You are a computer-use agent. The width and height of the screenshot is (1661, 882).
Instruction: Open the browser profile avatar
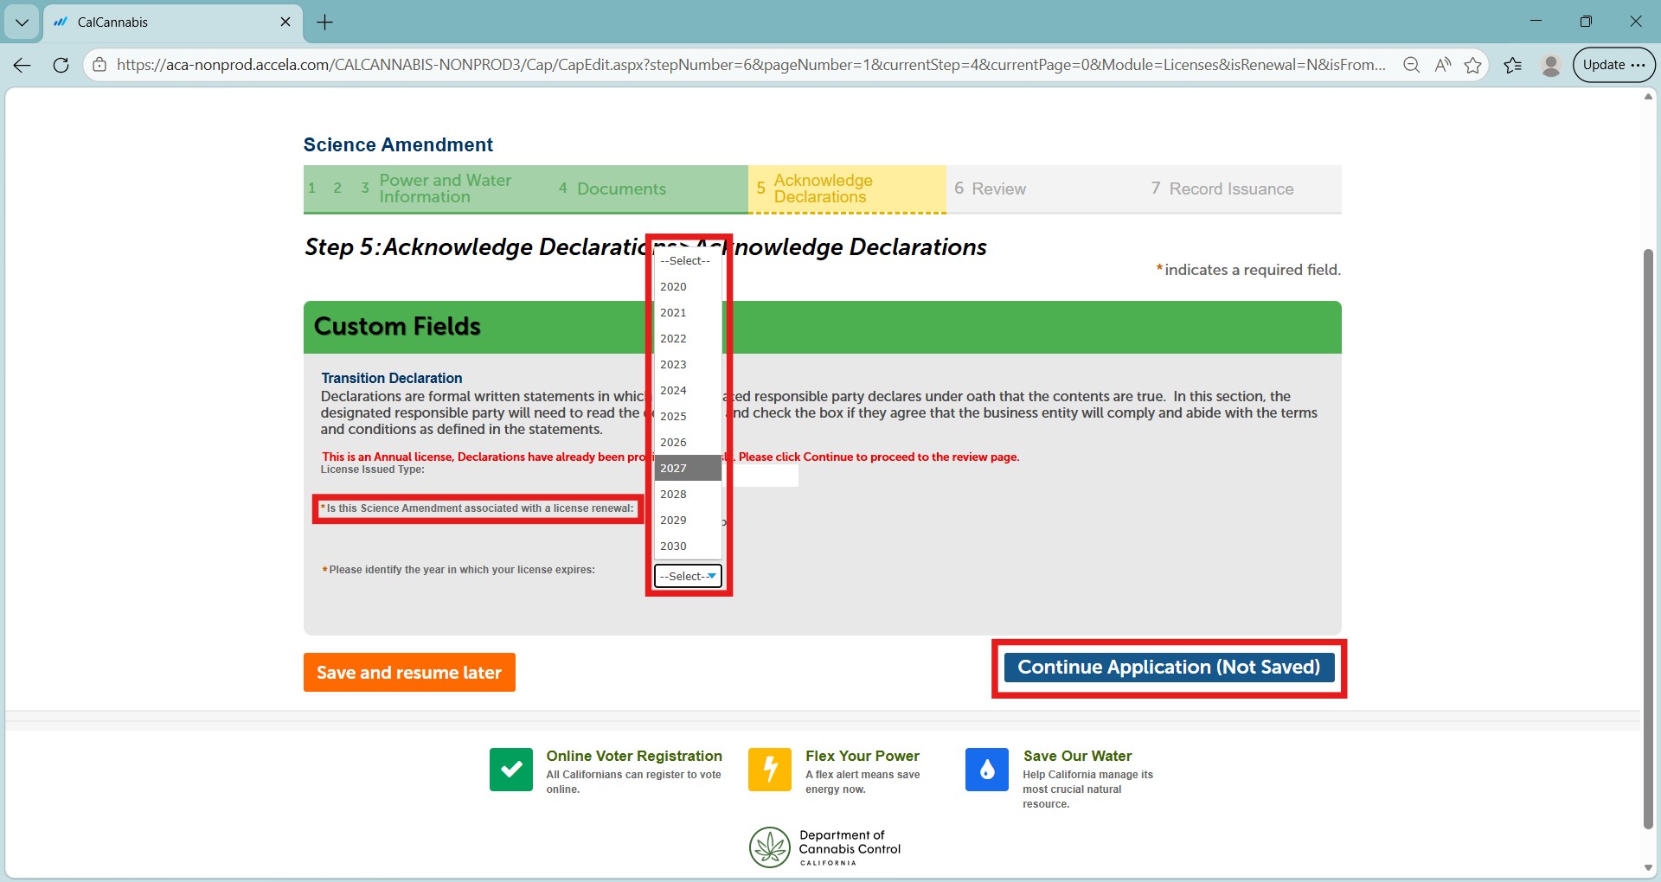tap(1550, 65)
